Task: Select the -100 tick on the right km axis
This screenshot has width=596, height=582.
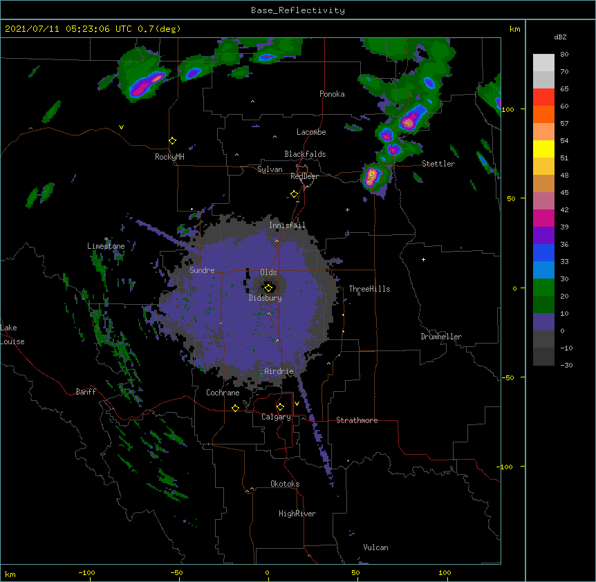Action: (x=505, y=467)
